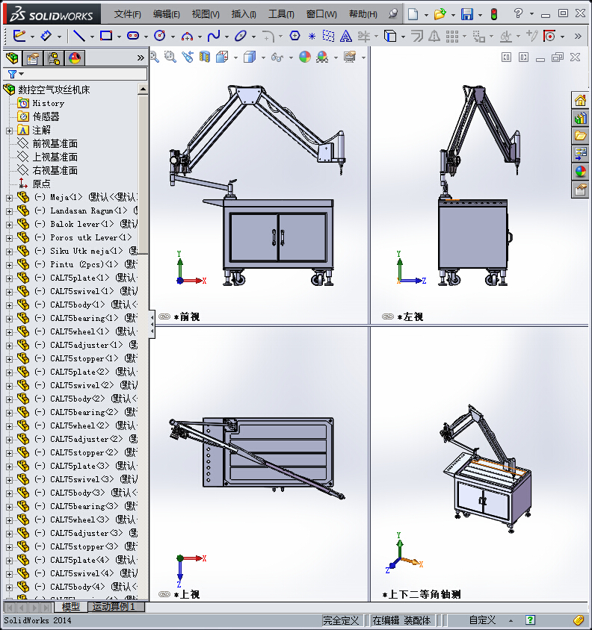Click the status bar help question icon
This screenshot has height=630, width=592.
531,620
